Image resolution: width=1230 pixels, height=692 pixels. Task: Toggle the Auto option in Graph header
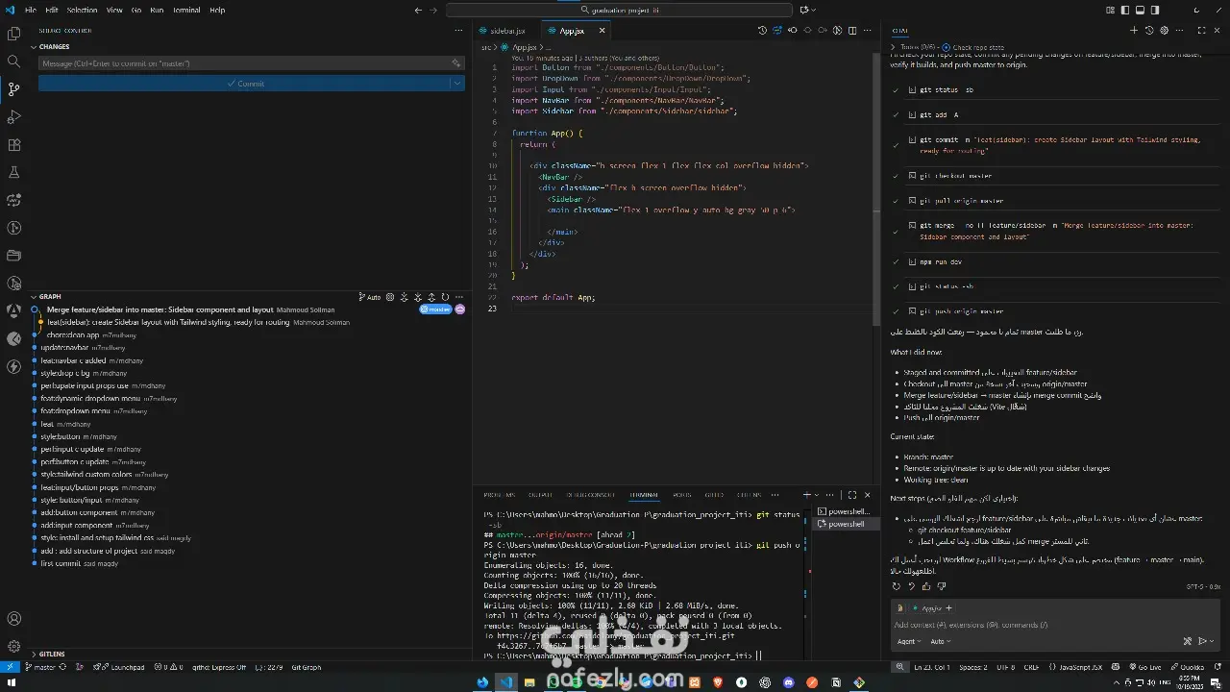(370, 297)
